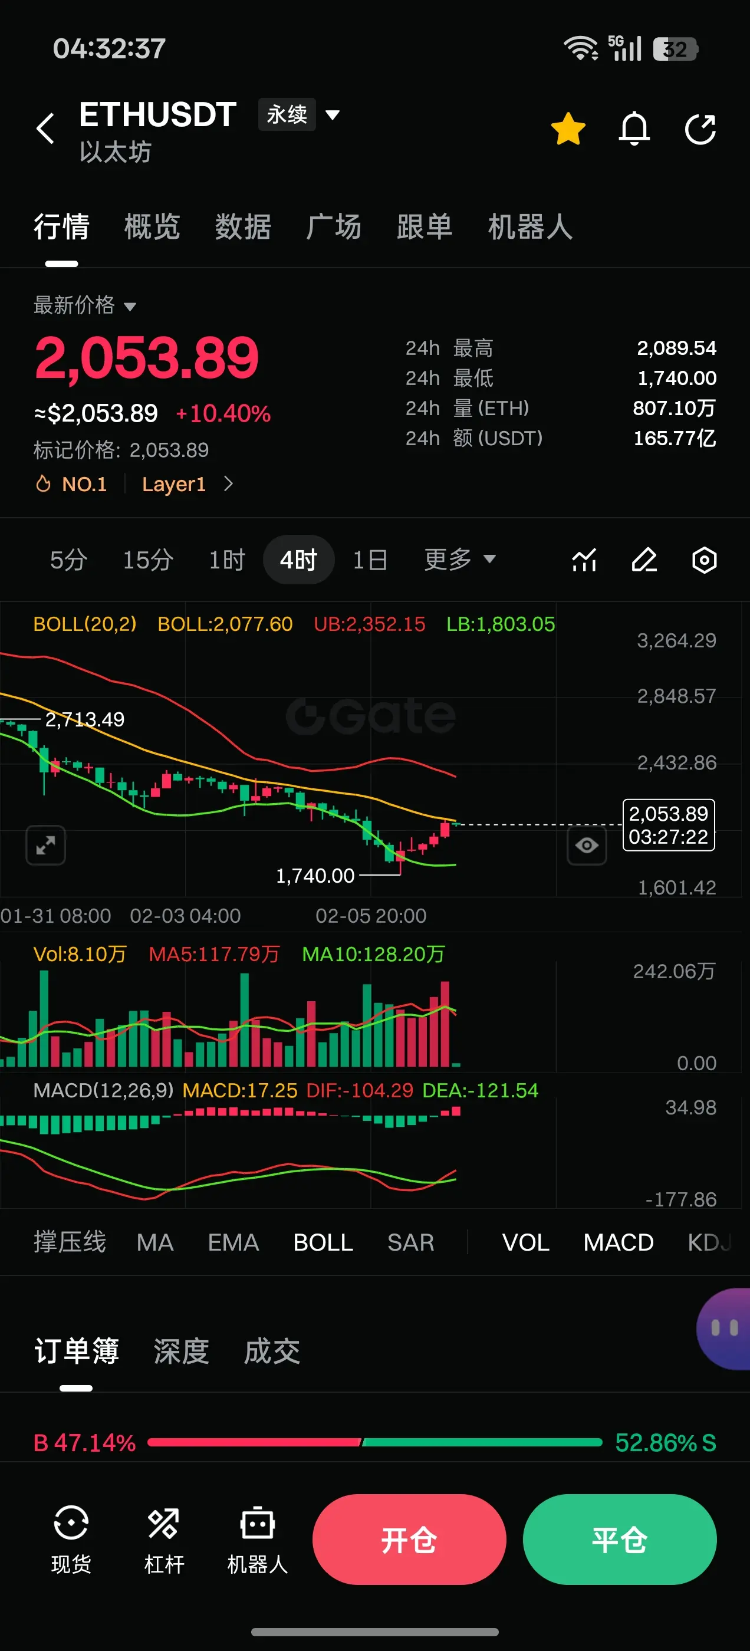The height and width of the screenshot is (1651, 750).
Task: Switch to the 深度 tab
Action: pyautogui.click(x=182, y=1351)
